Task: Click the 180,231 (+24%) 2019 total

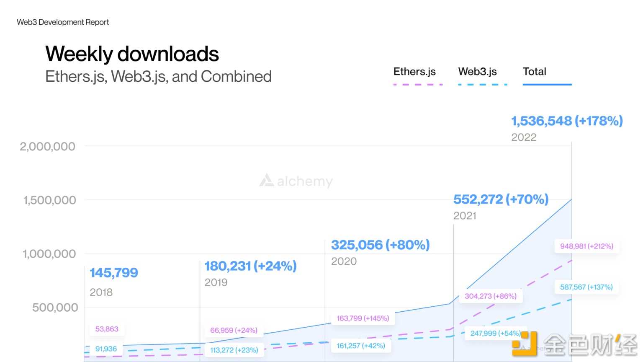Action: point(250,266)
